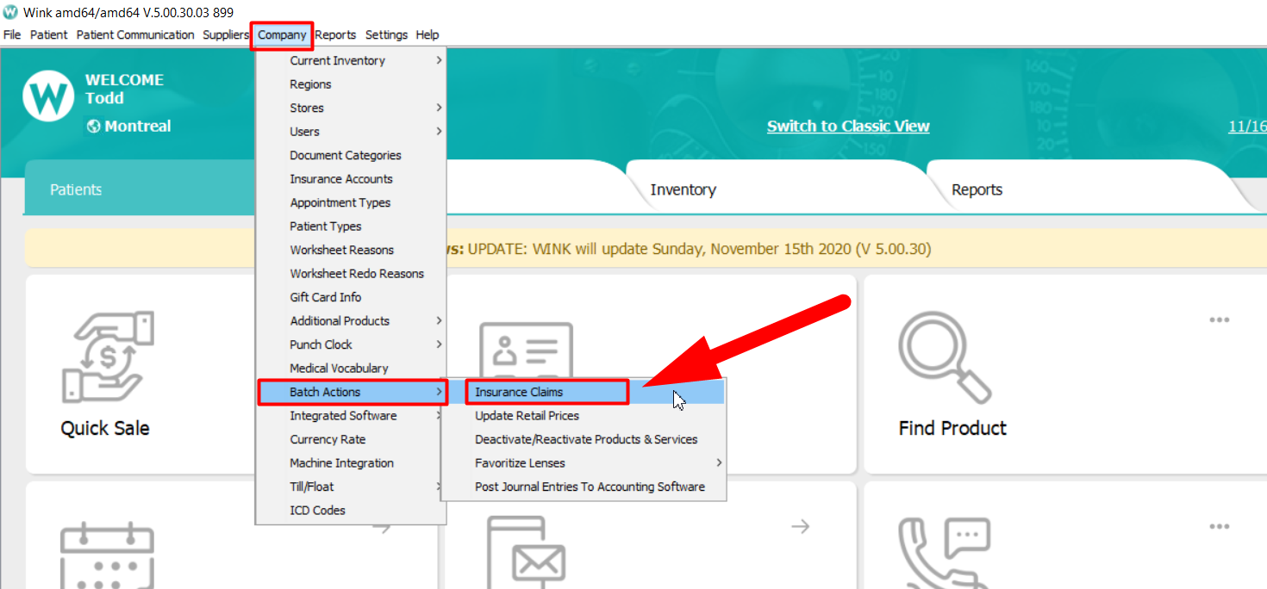Click the 11/16 date link
The width and height of the screenshot is (1267, 589).
1247,126
